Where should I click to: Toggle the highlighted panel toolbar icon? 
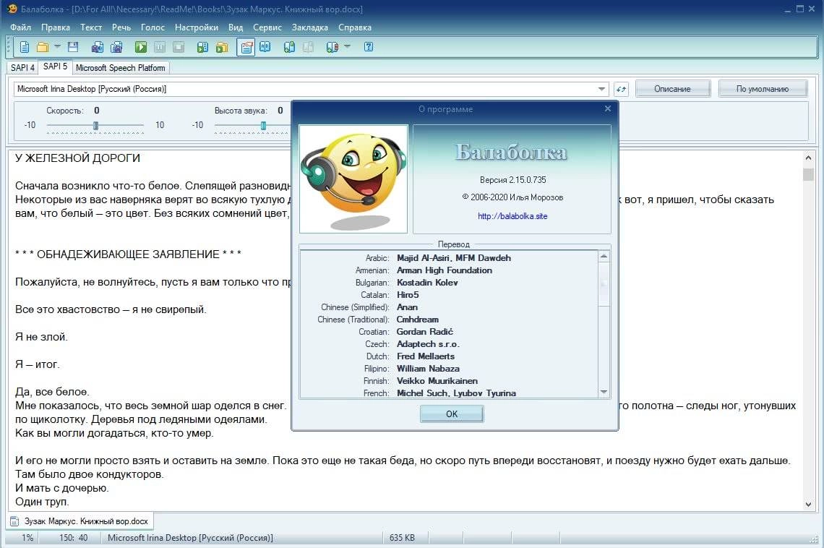point(246,47)
